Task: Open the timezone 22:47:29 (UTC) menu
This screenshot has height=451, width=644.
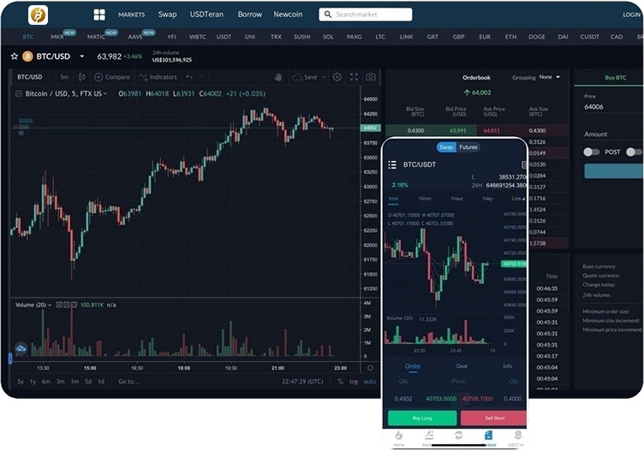Action: [302, 382]
